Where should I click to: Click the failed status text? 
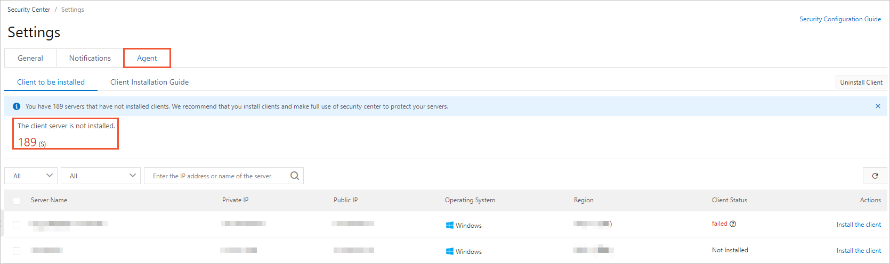(719, 224)
